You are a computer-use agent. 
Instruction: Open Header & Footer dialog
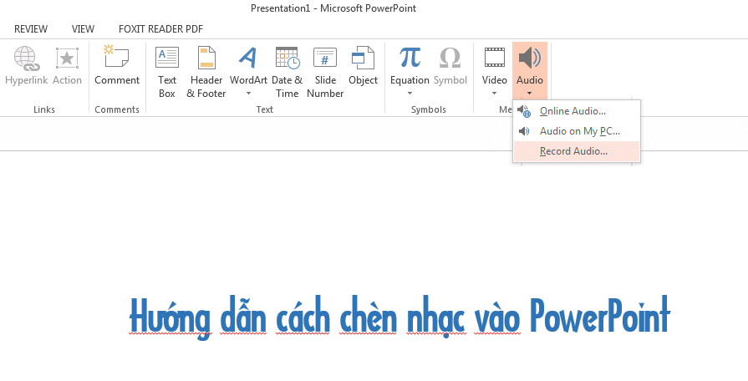pyautogui.click(x=206, y=72)
